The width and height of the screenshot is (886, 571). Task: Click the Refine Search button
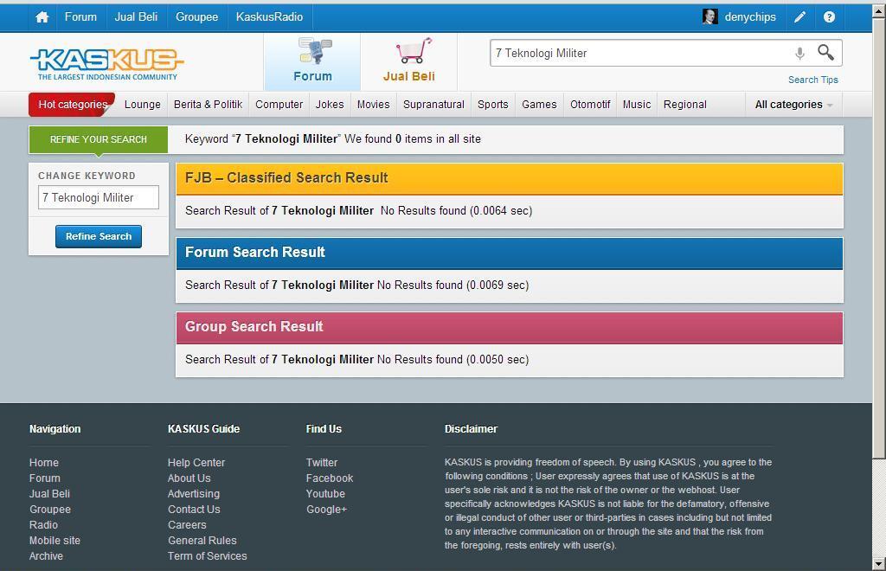pyautogui.click(x=99, y=236)
